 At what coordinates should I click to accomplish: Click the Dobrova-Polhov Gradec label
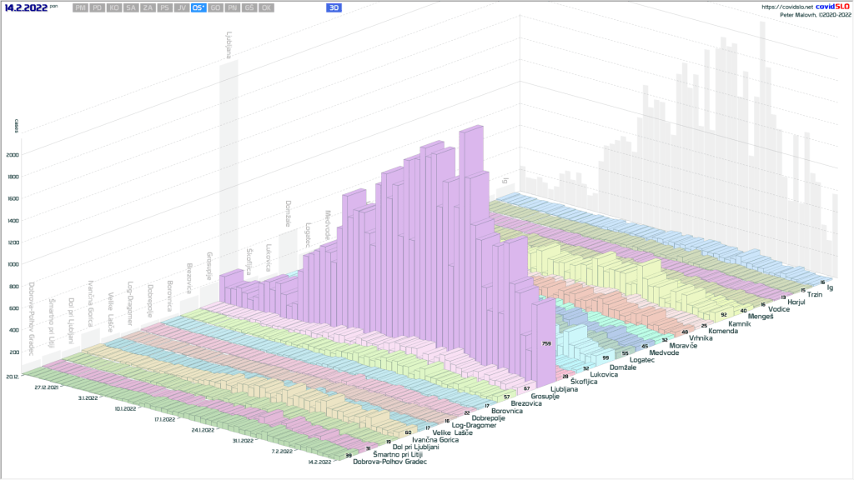[x=390, y=461]
